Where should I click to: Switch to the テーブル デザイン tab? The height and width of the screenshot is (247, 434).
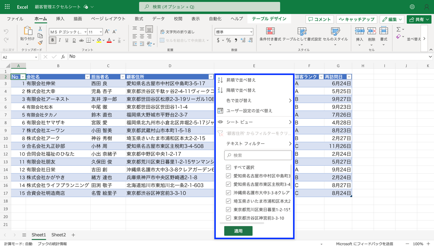[x=269, y=19]
